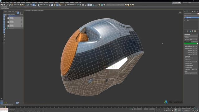Click the Perspective viewport label
Image resolution: width=199 pixels, height=112 pixels.
point(28,11)
